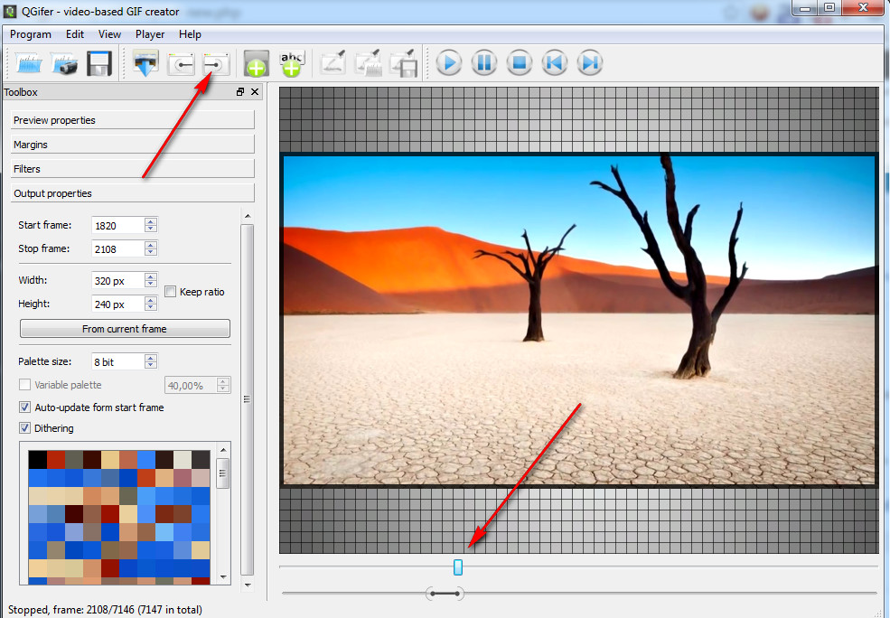Image resolution: width=890 pixels, height=618 pixels.
Task: Expand the Margins section
Action: click(x=132, y=145)
